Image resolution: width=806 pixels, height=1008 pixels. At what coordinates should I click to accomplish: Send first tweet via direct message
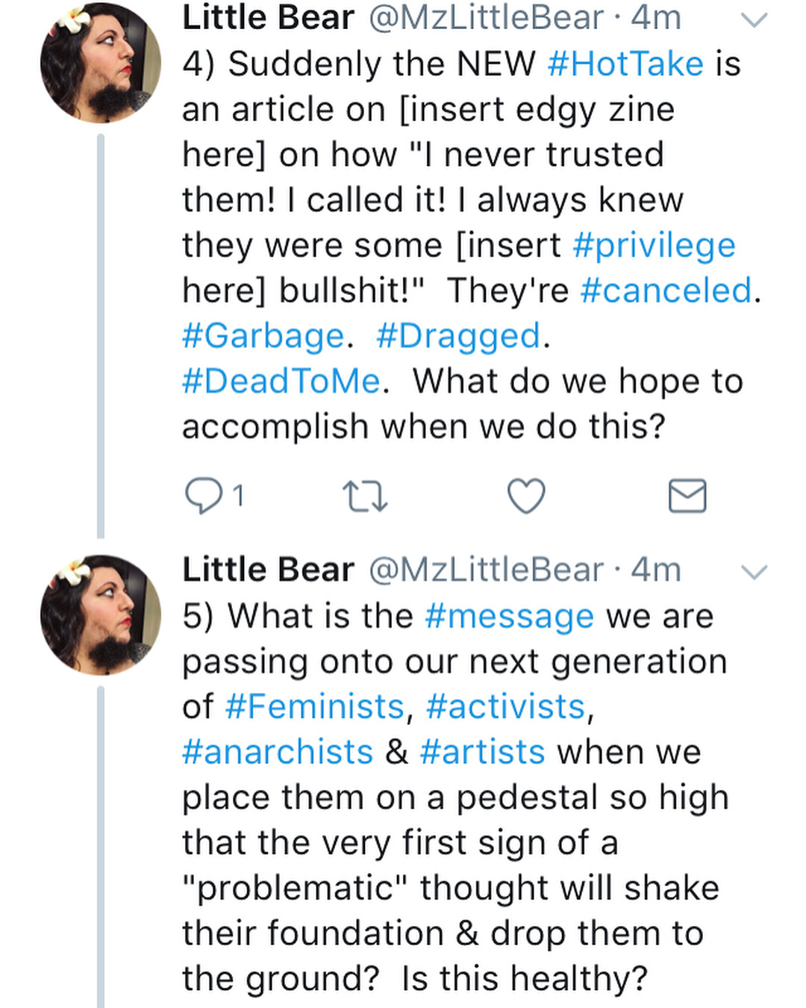687,496
